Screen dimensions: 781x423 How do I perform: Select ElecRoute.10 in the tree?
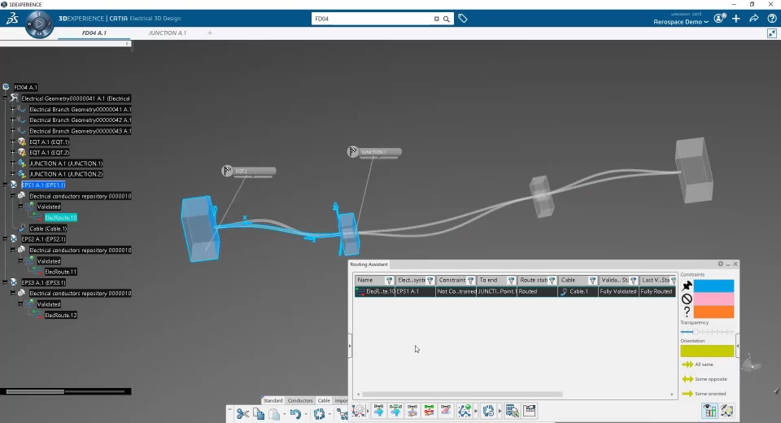(x=61, y=218)
